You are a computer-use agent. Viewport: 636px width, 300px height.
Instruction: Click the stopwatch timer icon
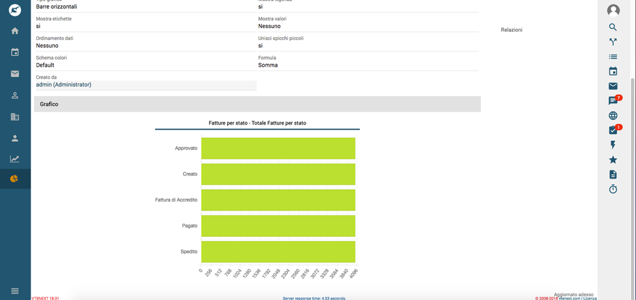[x=613, y=189]
